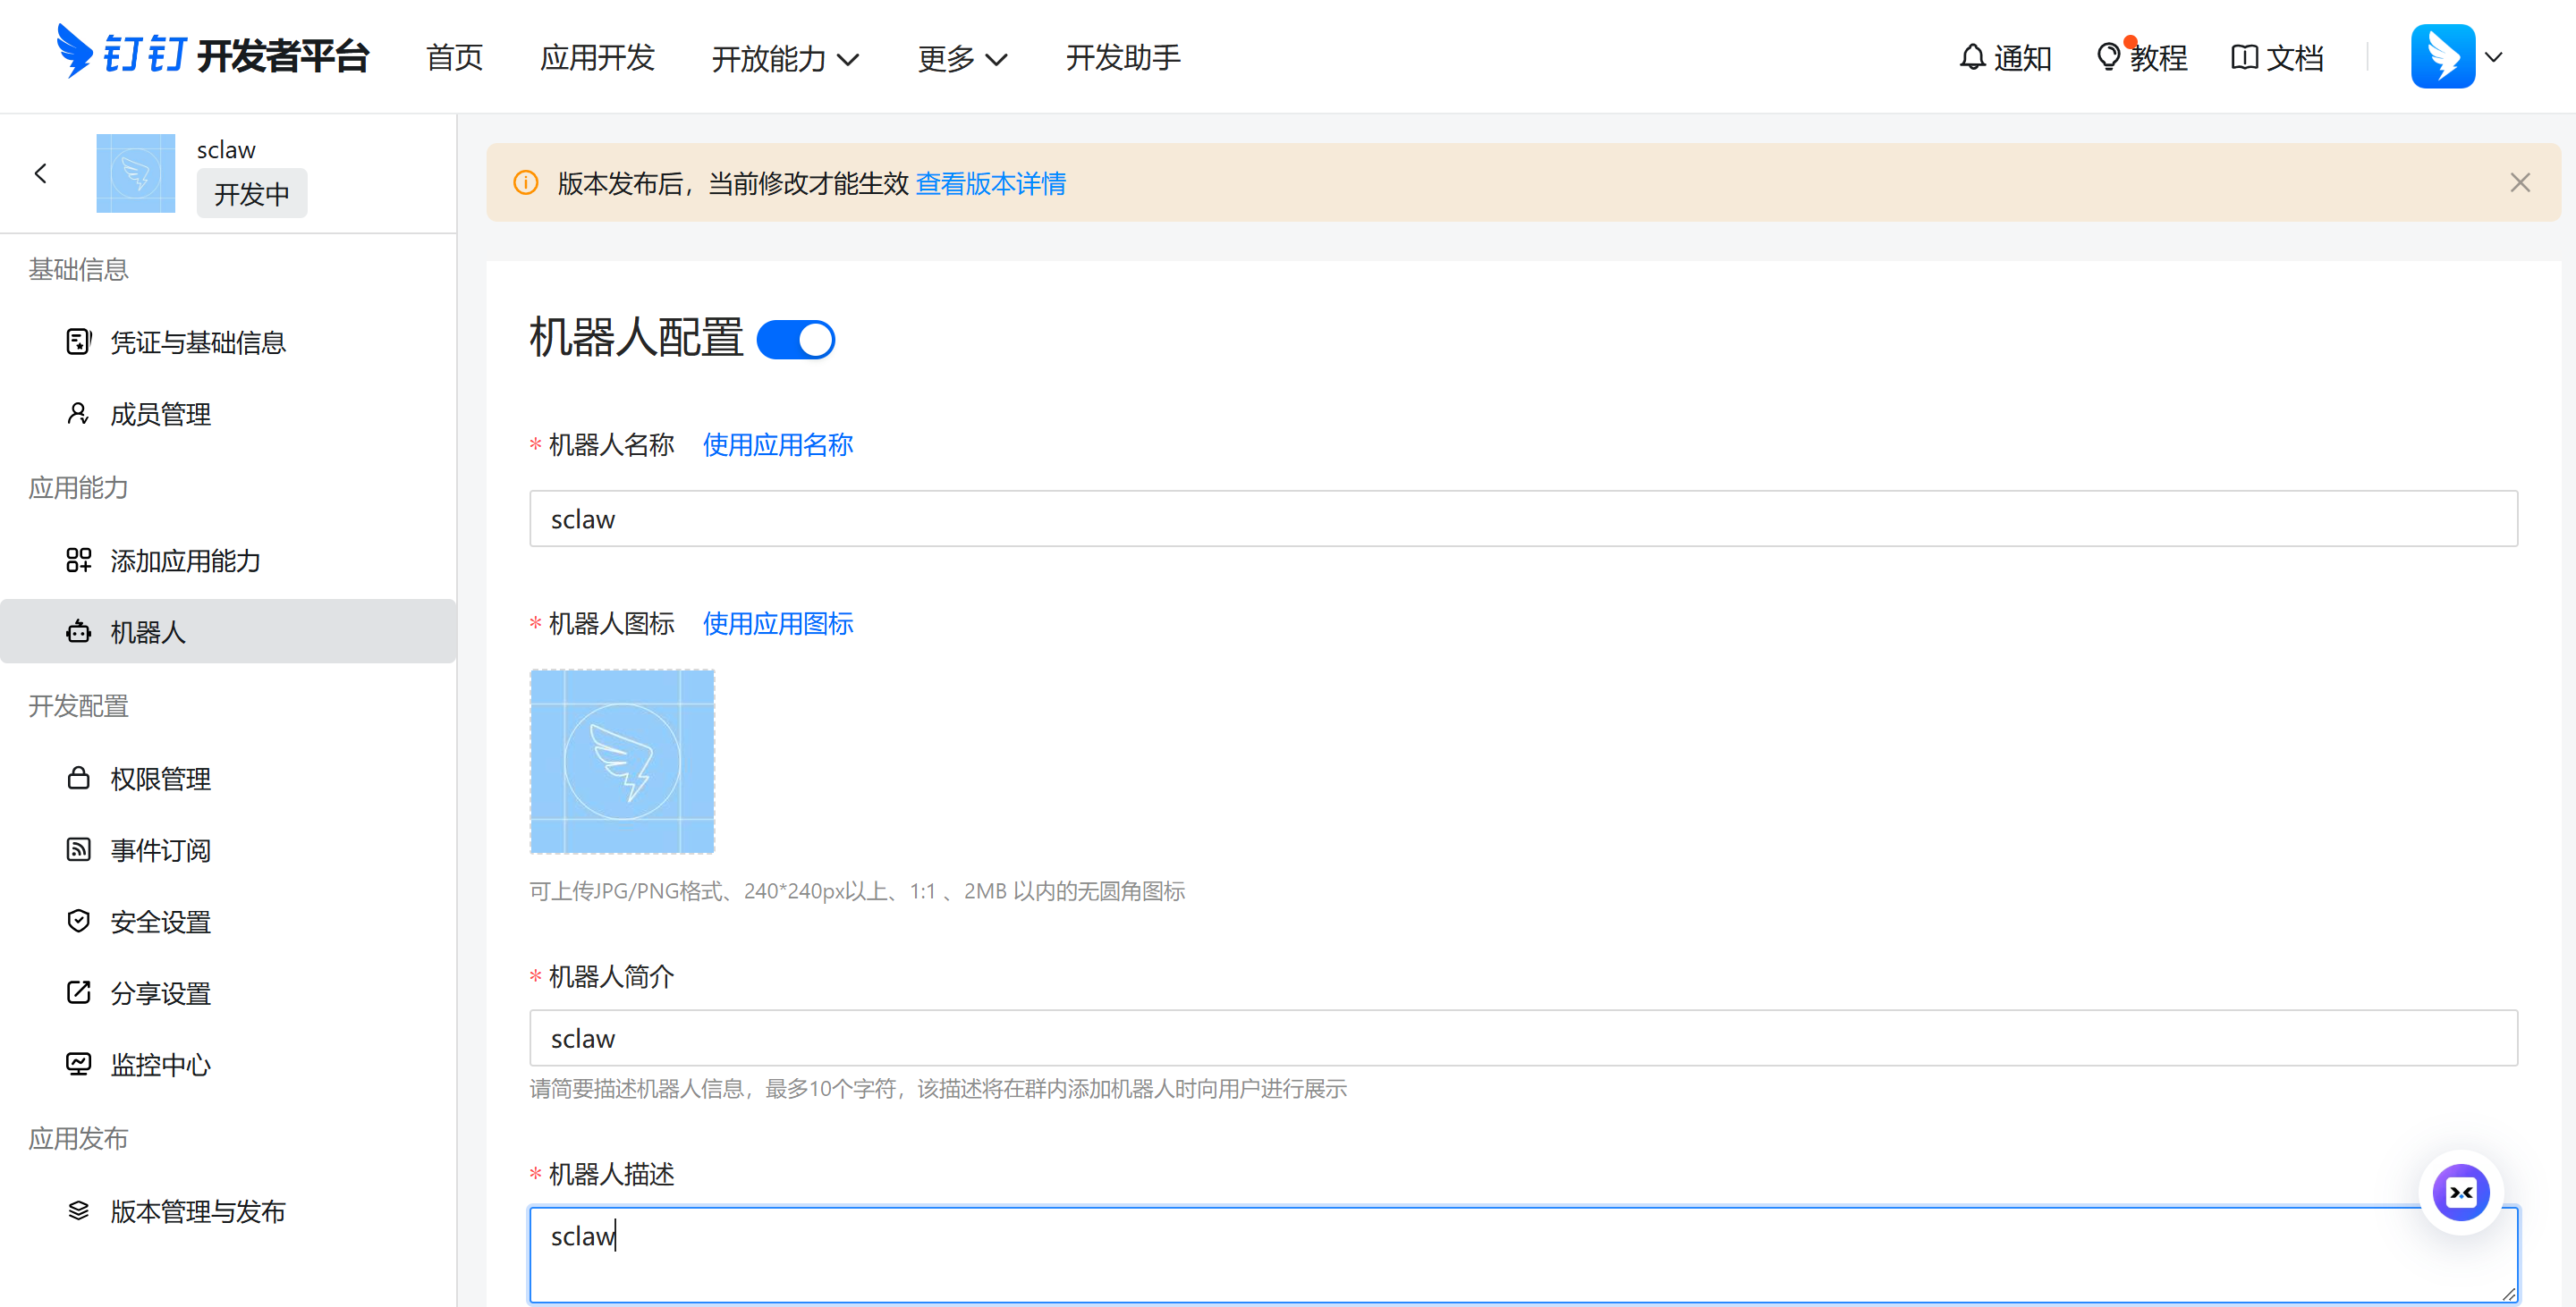Click the 事件订阅 subscription icon
This screenshot has height=1307, width=2576.
coord(79,848)
